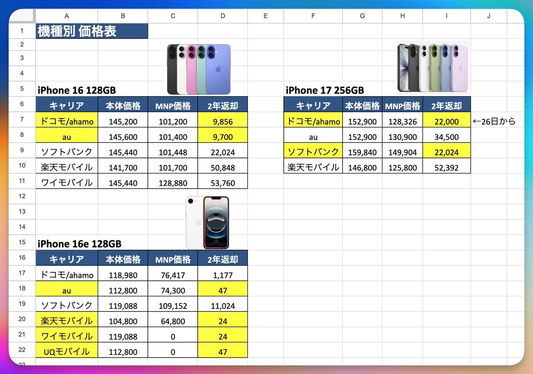The width and height of the screenshot is (533, 374).
Task: Select column C header
Action: click(x=173, y=16)
